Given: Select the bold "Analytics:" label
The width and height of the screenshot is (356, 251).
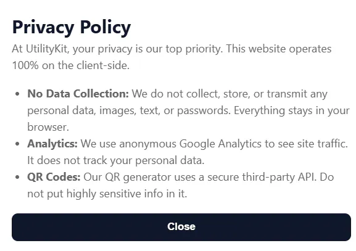Looking at the screenshot, I should coord(52,144).
